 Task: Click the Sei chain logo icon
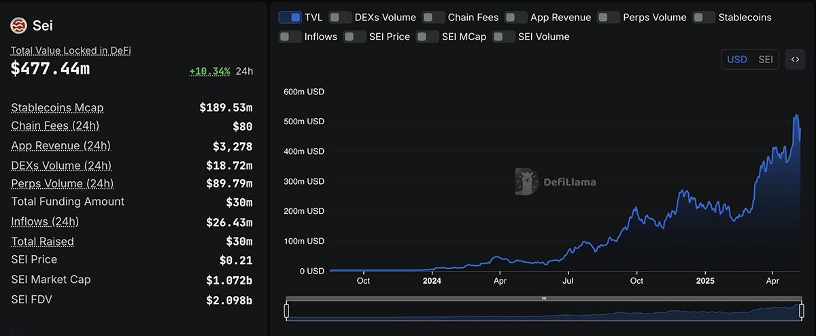[18, 26]
